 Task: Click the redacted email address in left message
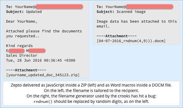click(x=59, y=7)
